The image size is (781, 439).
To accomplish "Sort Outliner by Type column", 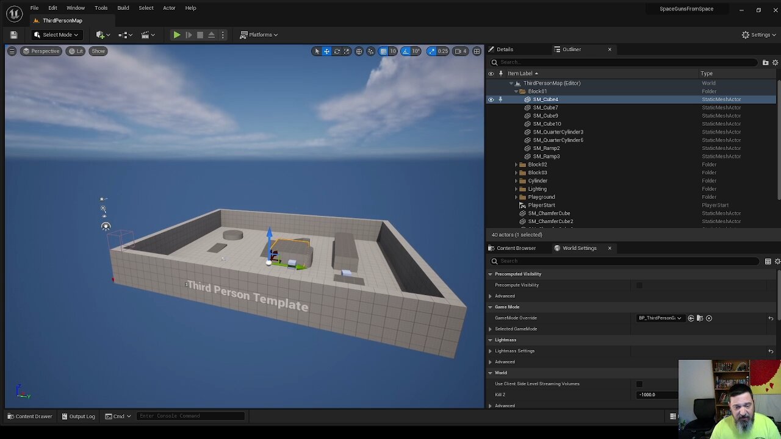I will coord(707,74).
